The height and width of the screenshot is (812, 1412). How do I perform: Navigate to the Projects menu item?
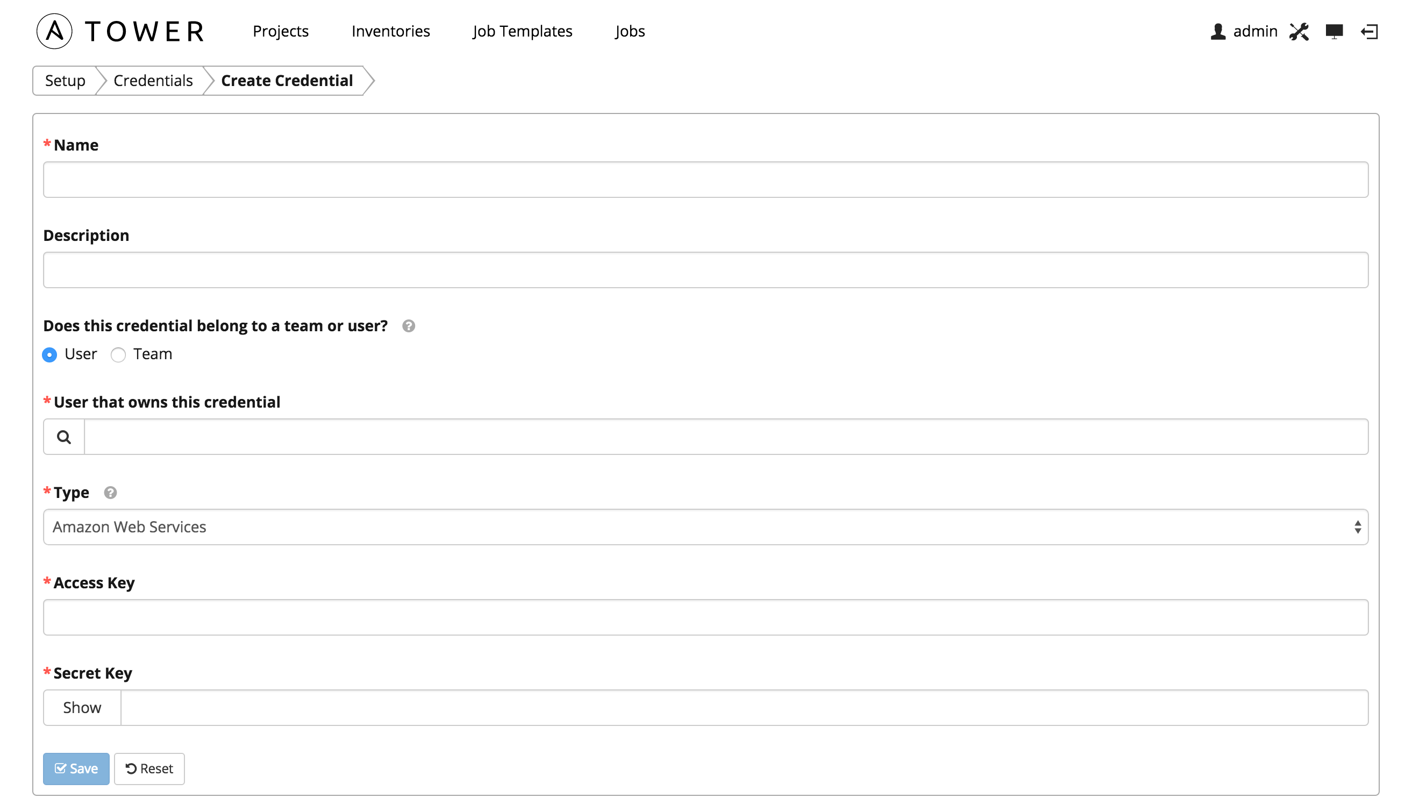(x=280, y=31)
